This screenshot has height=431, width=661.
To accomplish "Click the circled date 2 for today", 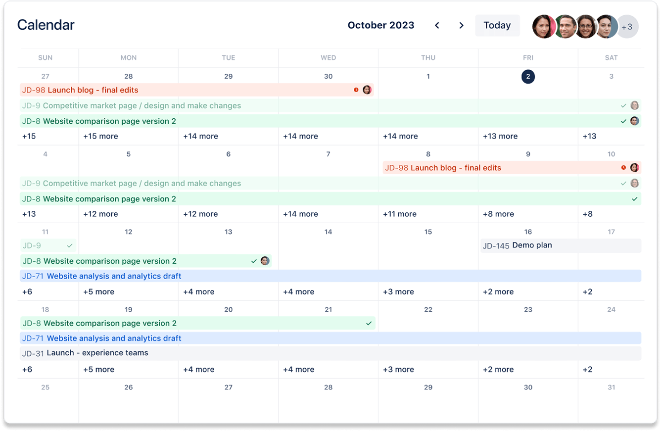I will (x=528, y=77).
